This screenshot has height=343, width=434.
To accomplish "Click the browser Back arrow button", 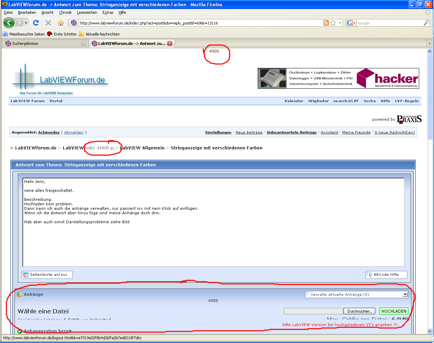I will pos(9,23).
